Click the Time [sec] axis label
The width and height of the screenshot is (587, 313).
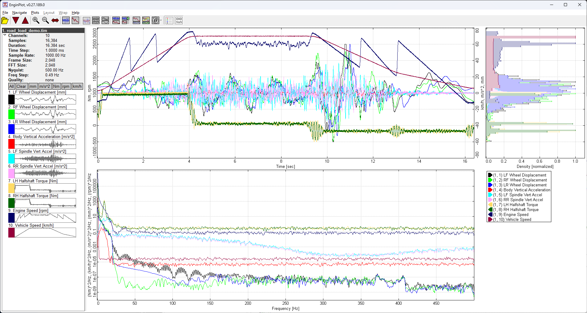pos(285,167)
